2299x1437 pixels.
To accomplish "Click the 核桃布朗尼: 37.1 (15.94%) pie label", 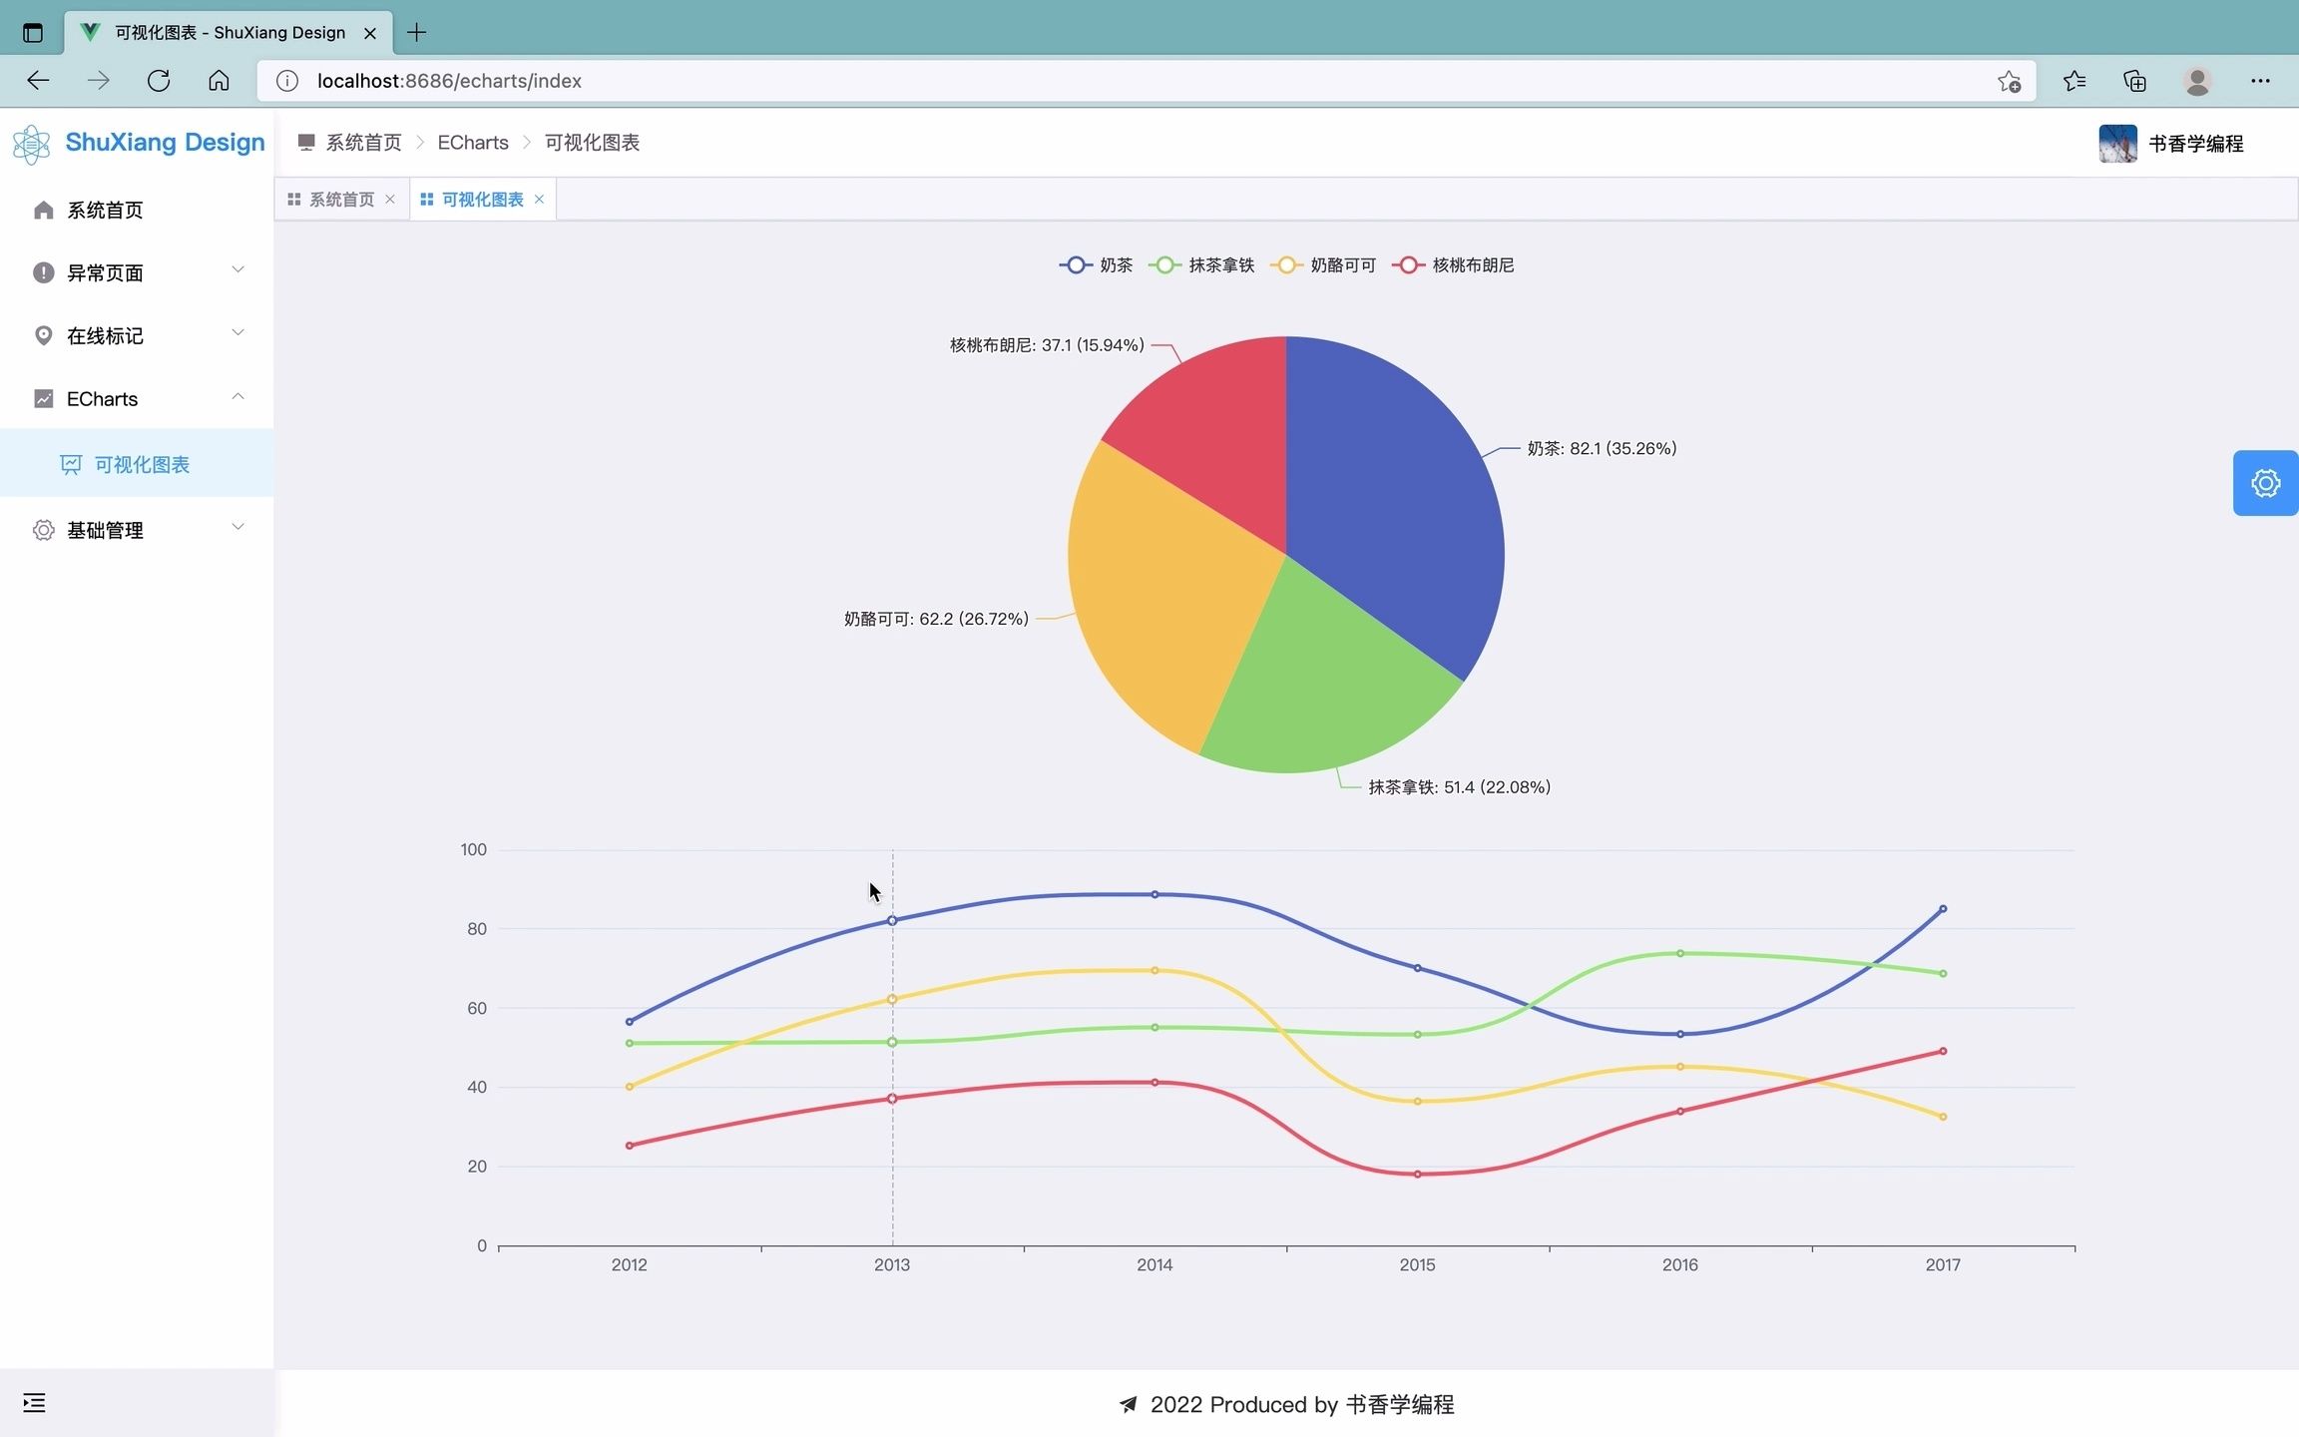I will pyautogui.click(x=1047, y=345).
